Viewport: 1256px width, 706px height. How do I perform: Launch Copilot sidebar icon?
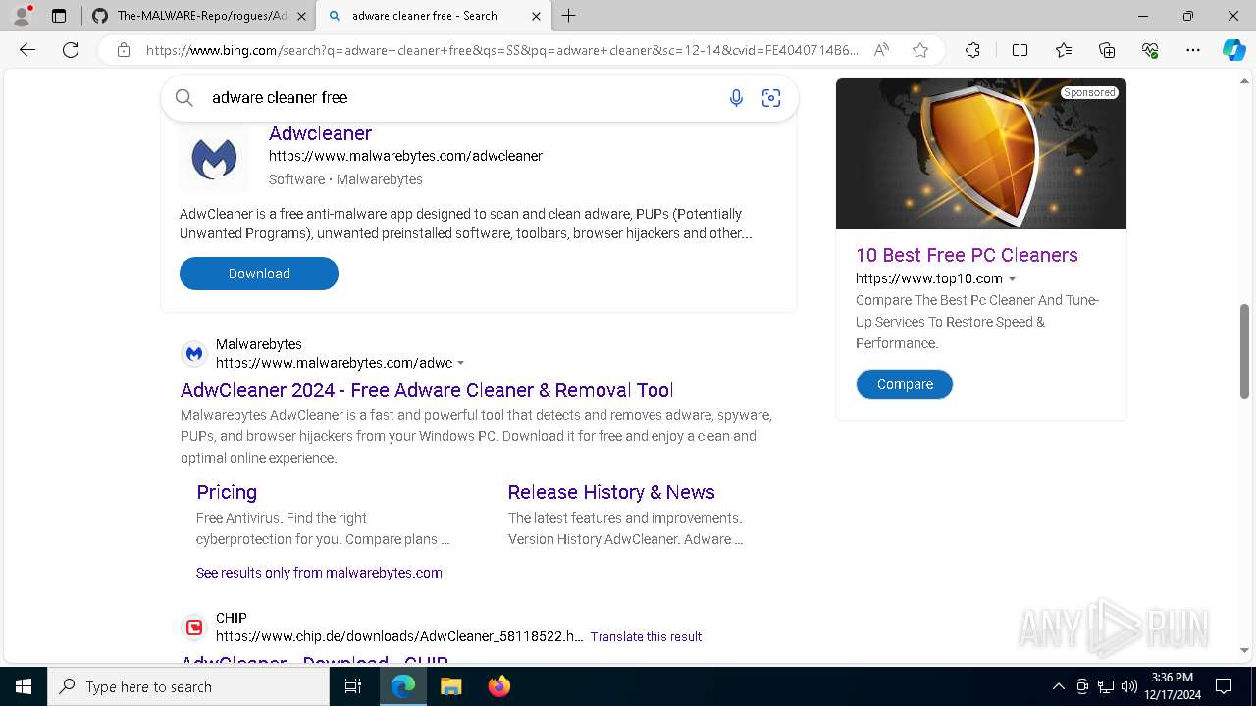pos(1233,50)
